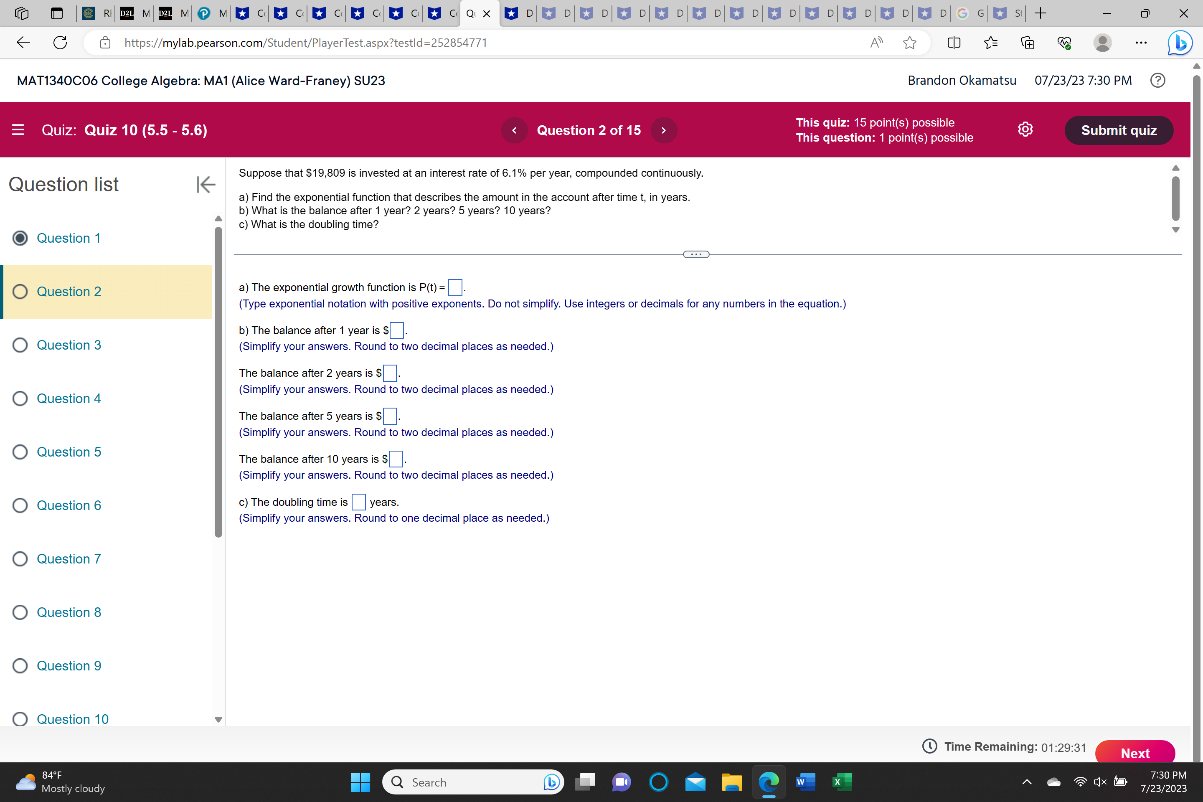1203x802 pixels.
Task: Open Copilot from the browser toolbar
Action: click(x=1180, y=43)
